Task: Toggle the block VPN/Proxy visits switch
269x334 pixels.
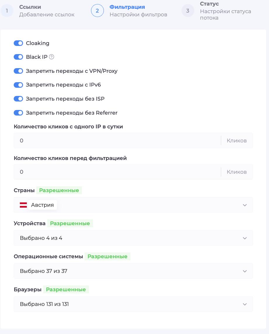Action: point(18,71)
